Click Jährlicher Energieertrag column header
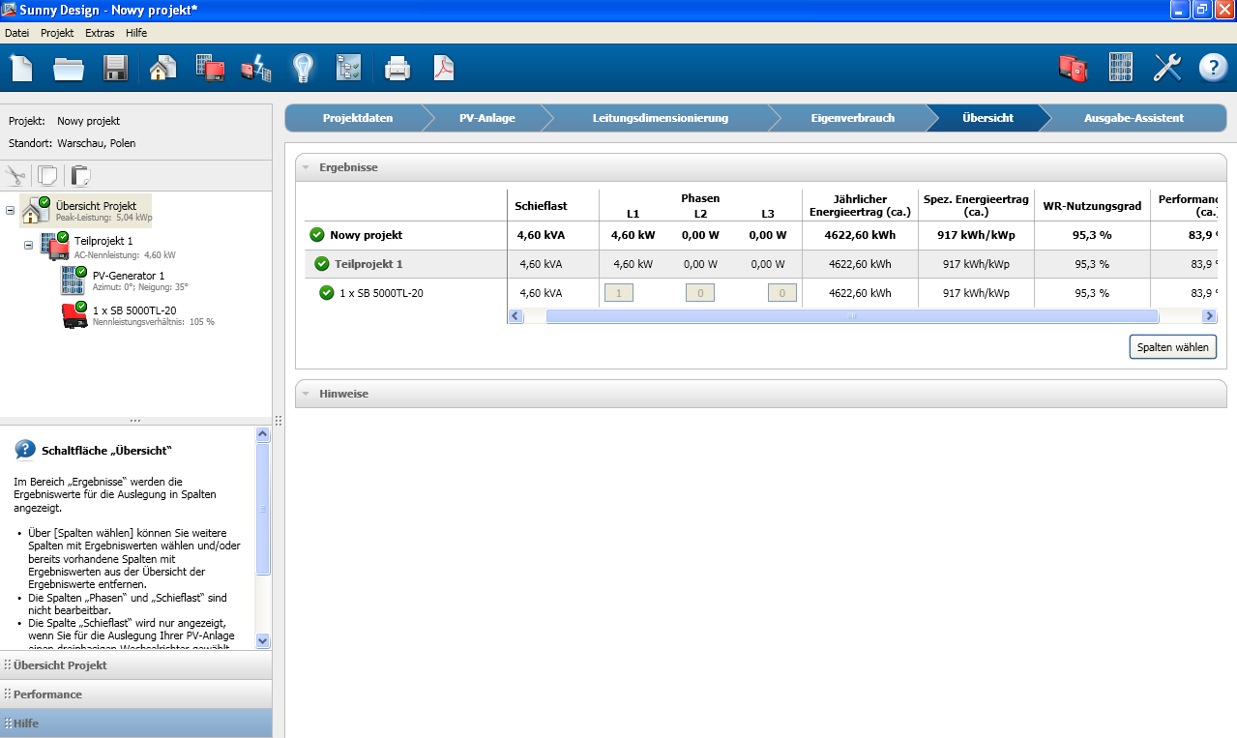The width and height of the screenshot is (1237, 738). coord(861,205)
